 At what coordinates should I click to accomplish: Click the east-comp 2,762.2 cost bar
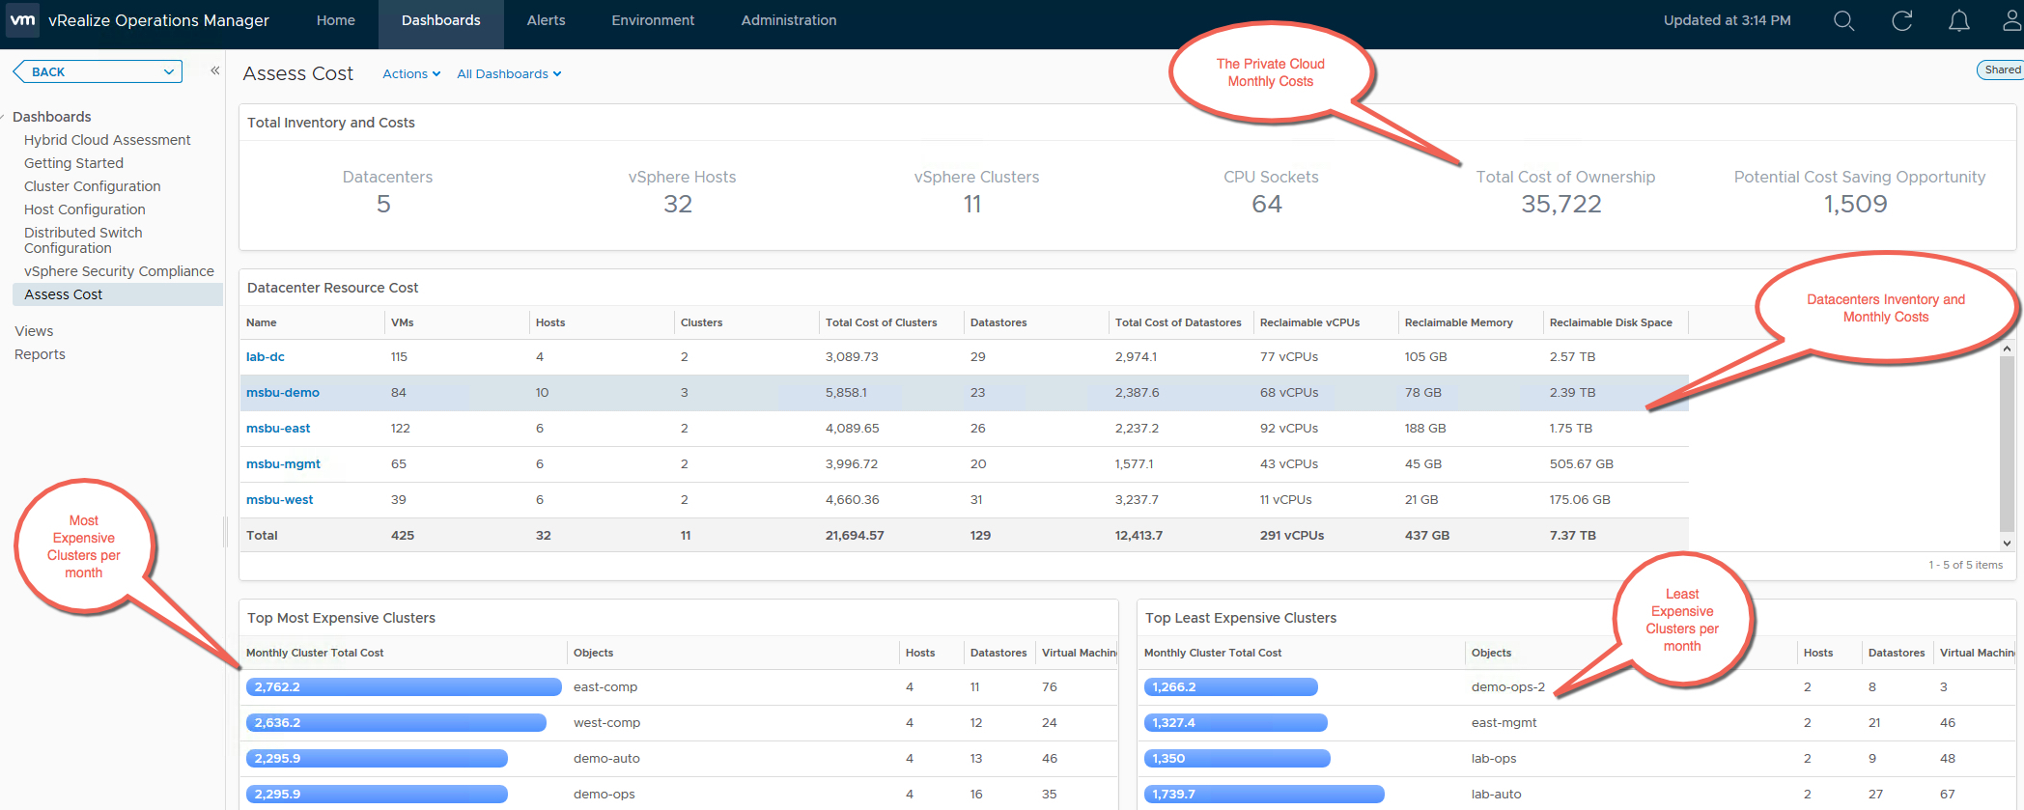point(404,687)
